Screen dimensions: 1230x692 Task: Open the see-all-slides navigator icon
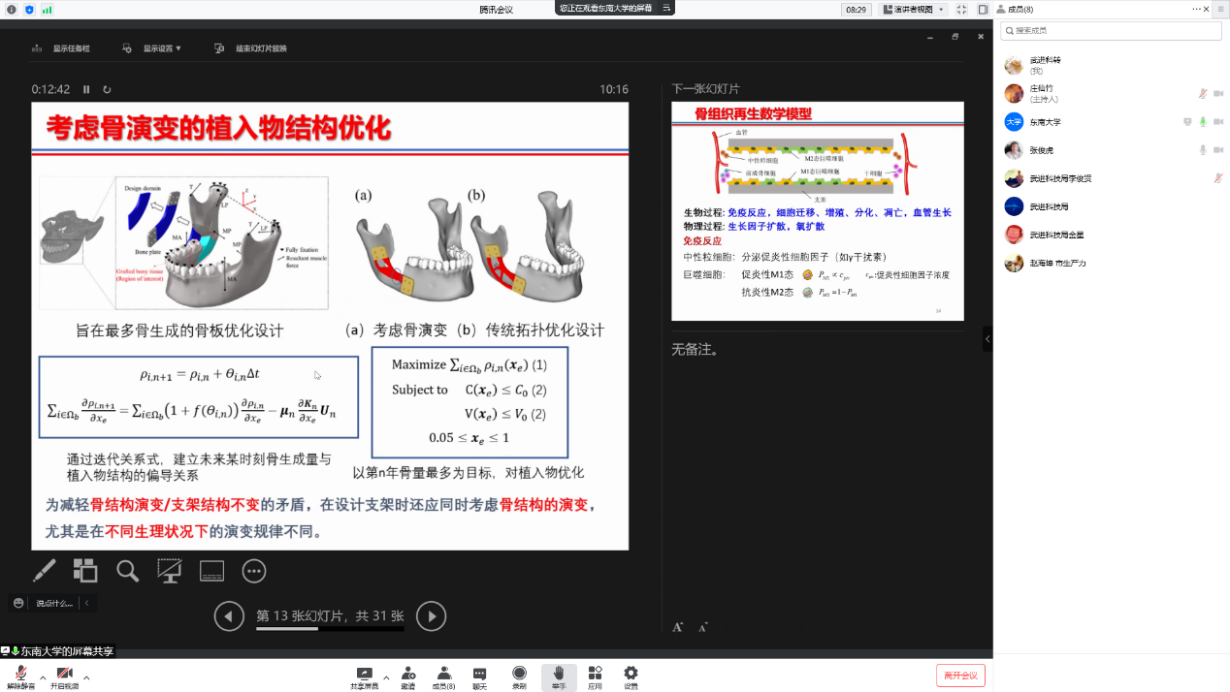[x=85, y=571]
